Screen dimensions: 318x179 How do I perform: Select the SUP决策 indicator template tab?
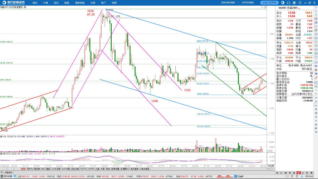[66, 169]
